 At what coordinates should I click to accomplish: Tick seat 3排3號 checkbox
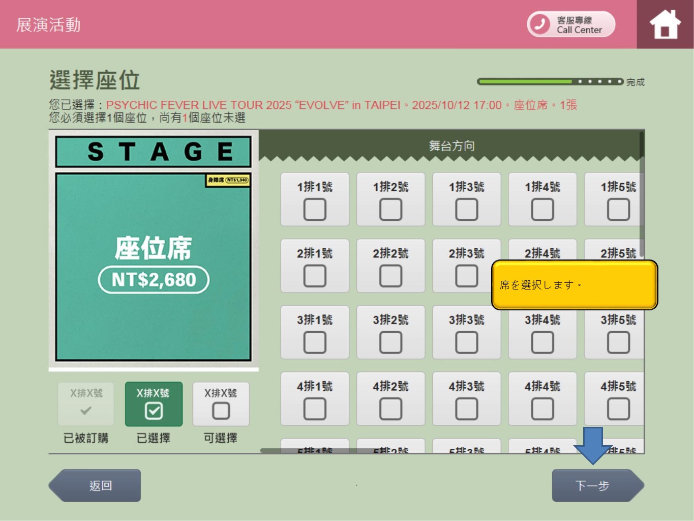click(x=466, y=342)
